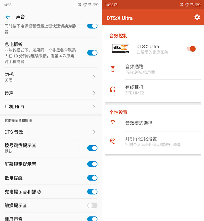Tap the 急电振铃 description text
Image resolution: width=204 pixels, height=221 pixels.
click(40, 56)
